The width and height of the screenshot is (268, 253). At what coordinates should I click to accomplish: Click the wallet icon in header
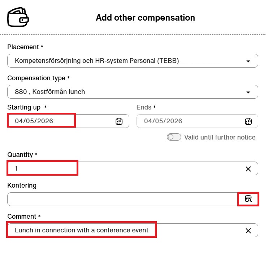[x=18, y=17]
